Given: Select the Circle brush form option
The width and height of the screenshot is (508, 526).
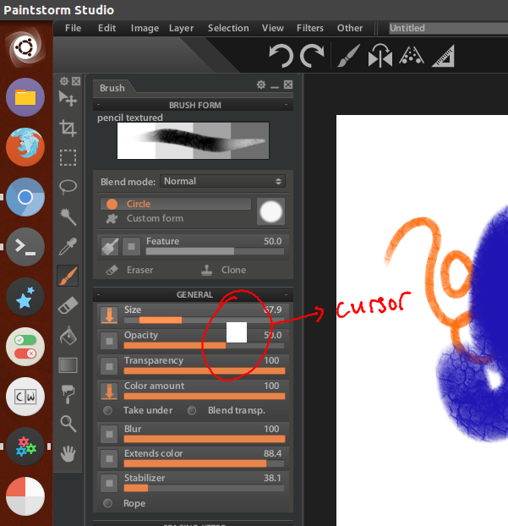Looking at the screenshot, I should point(175,204).
